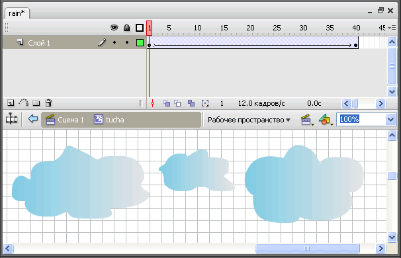Switch to the rain* document tab

[x=17, y=13]
